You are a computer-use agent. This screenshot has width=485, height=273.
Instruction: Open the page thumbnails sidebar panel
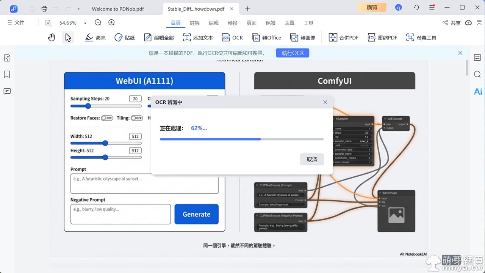coord(7,58)
